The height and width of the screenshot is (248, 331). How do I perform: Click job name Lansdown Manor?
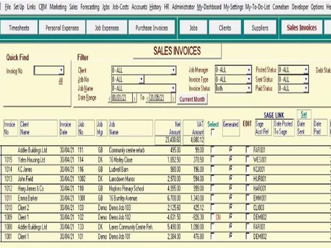click(122, 179)
